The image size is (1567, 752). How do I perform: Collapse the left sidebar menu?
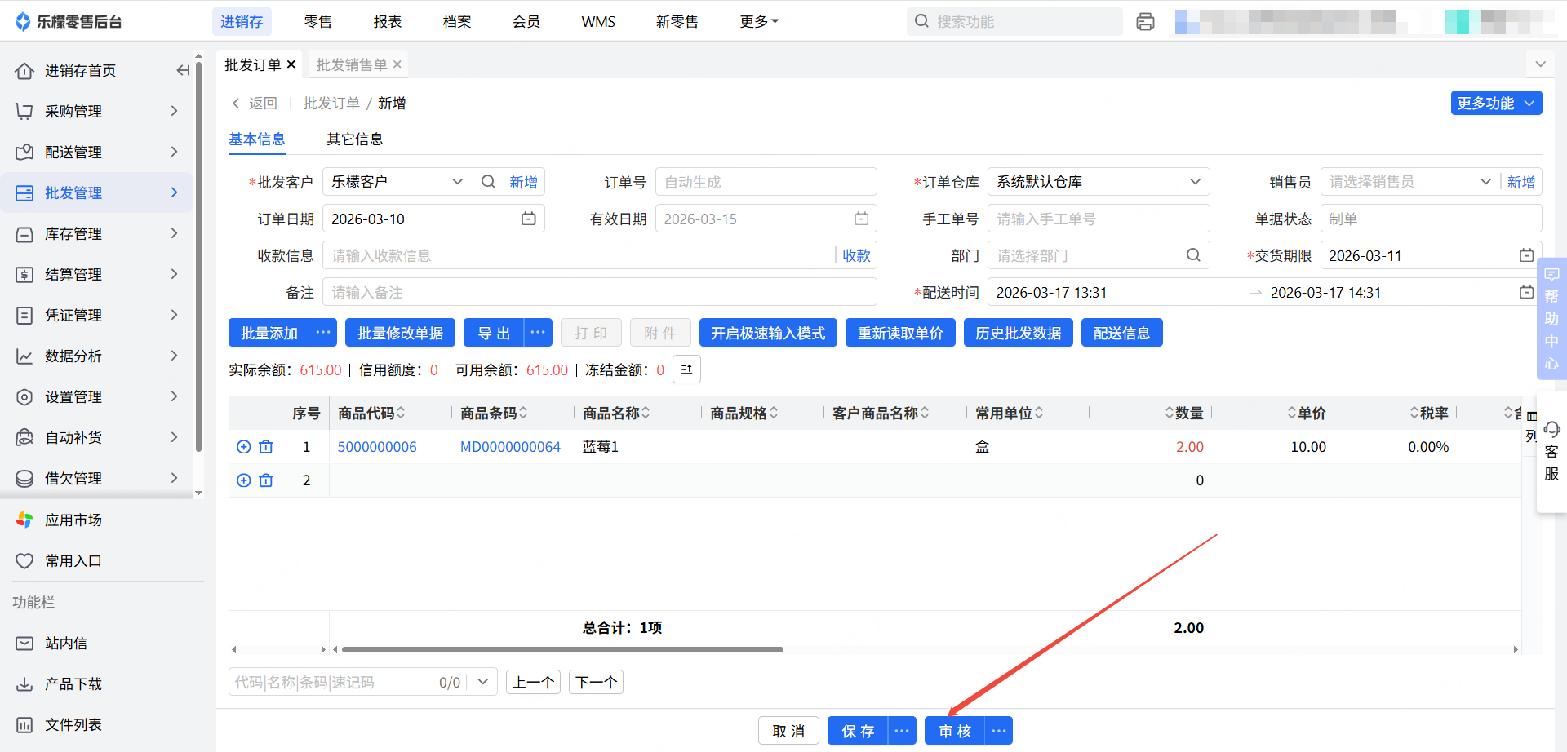pyautogui.click(x=183, y=71)
